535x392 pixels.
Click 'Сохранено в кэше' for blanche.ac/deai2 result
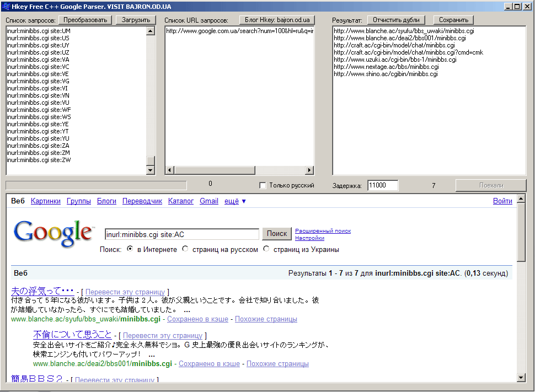(x=209, y=364)
